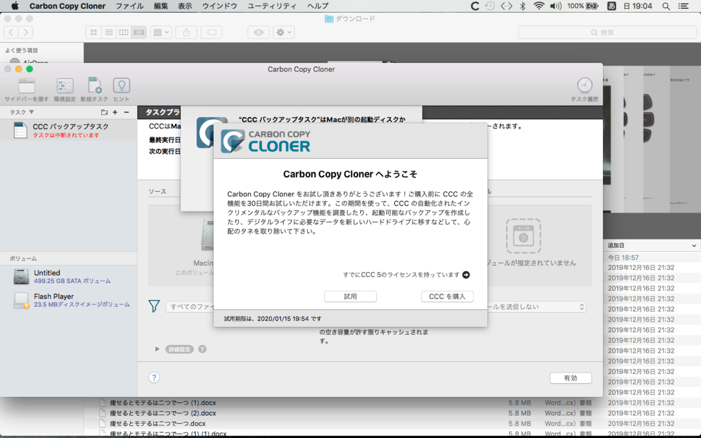Add a task with the plus button
The width and height of the screenshot is (701, 438).
tap(115, 112)
